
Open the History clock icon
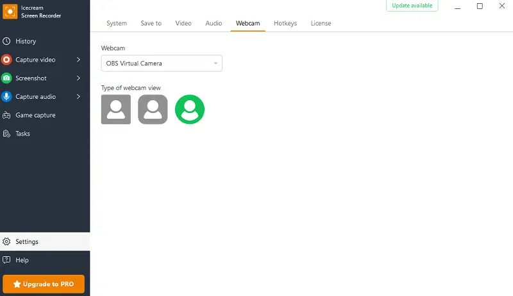[x=7, y=41]
